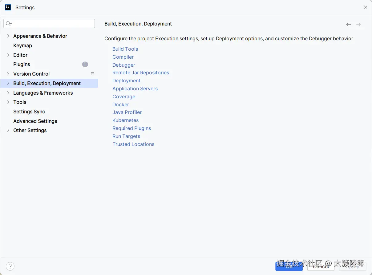Open Advanced Settings category
This screenshot has height=275, width=372.
click(x=35, y=121)
